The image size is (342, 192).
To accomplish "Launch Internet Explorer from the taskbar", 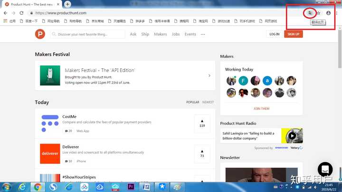I will (x=22, y=187).
